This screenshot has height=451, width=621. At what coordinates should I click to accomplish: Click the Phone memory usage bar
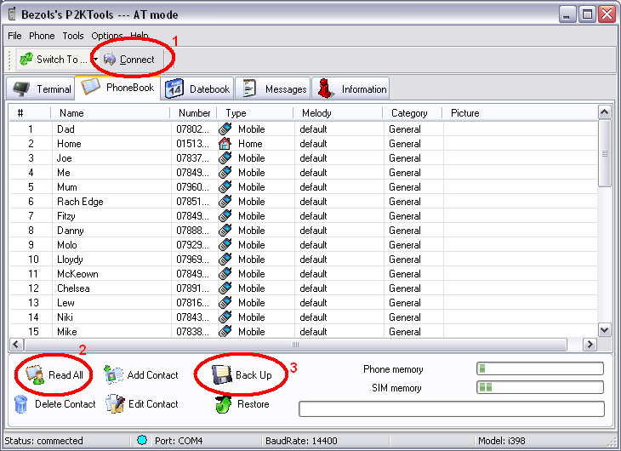[x=540, y=368]
